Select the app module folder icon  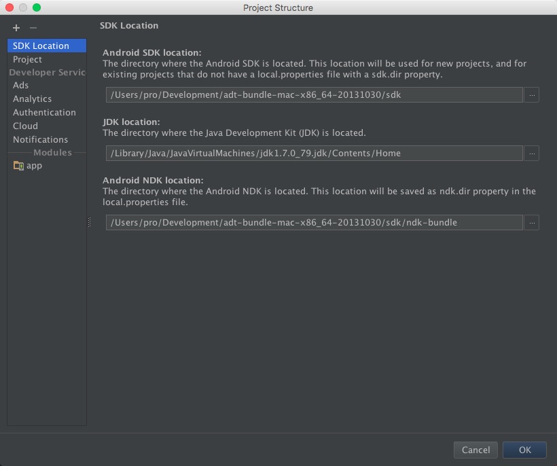pos(18,166)
